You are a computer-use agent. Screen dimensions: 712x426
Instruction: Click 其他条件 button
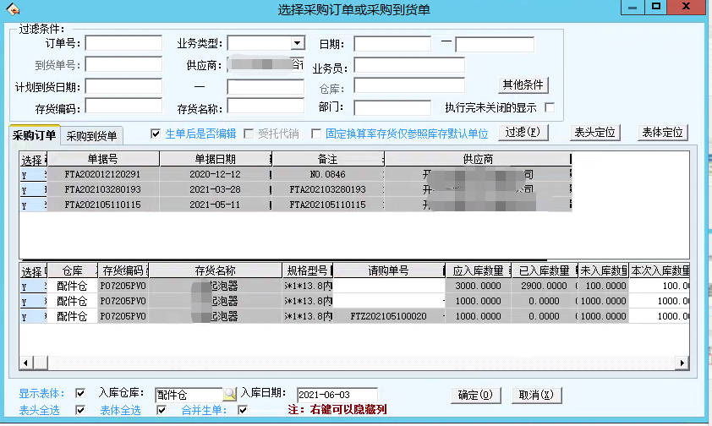[x=523, y=85]
